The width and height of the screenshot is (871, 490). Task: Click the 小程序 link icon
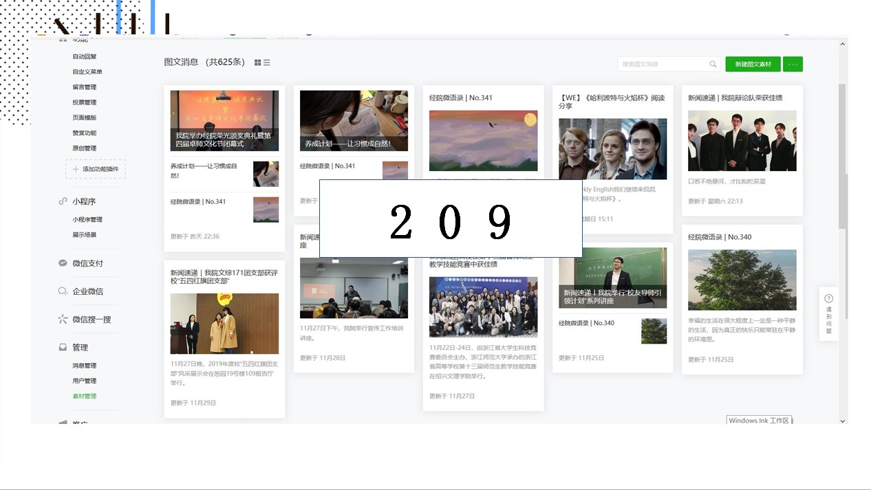pyautogui.click(x=63, y=201)
